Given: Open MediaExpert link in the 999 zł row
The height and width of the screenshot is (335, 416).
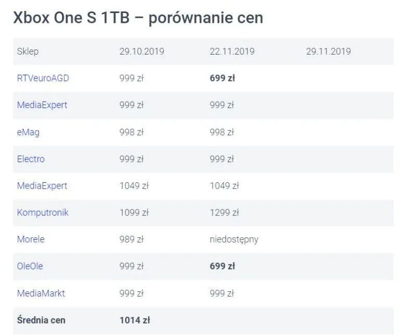Looking at the screenshot, I should click(x=42, y=105).
